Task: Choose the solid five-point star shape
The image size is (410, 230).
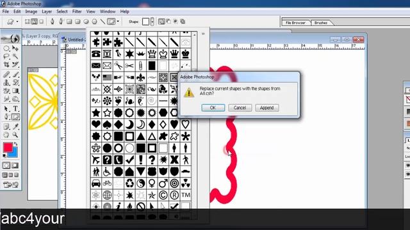Action: pyautogui.click(x=96, y=112)
